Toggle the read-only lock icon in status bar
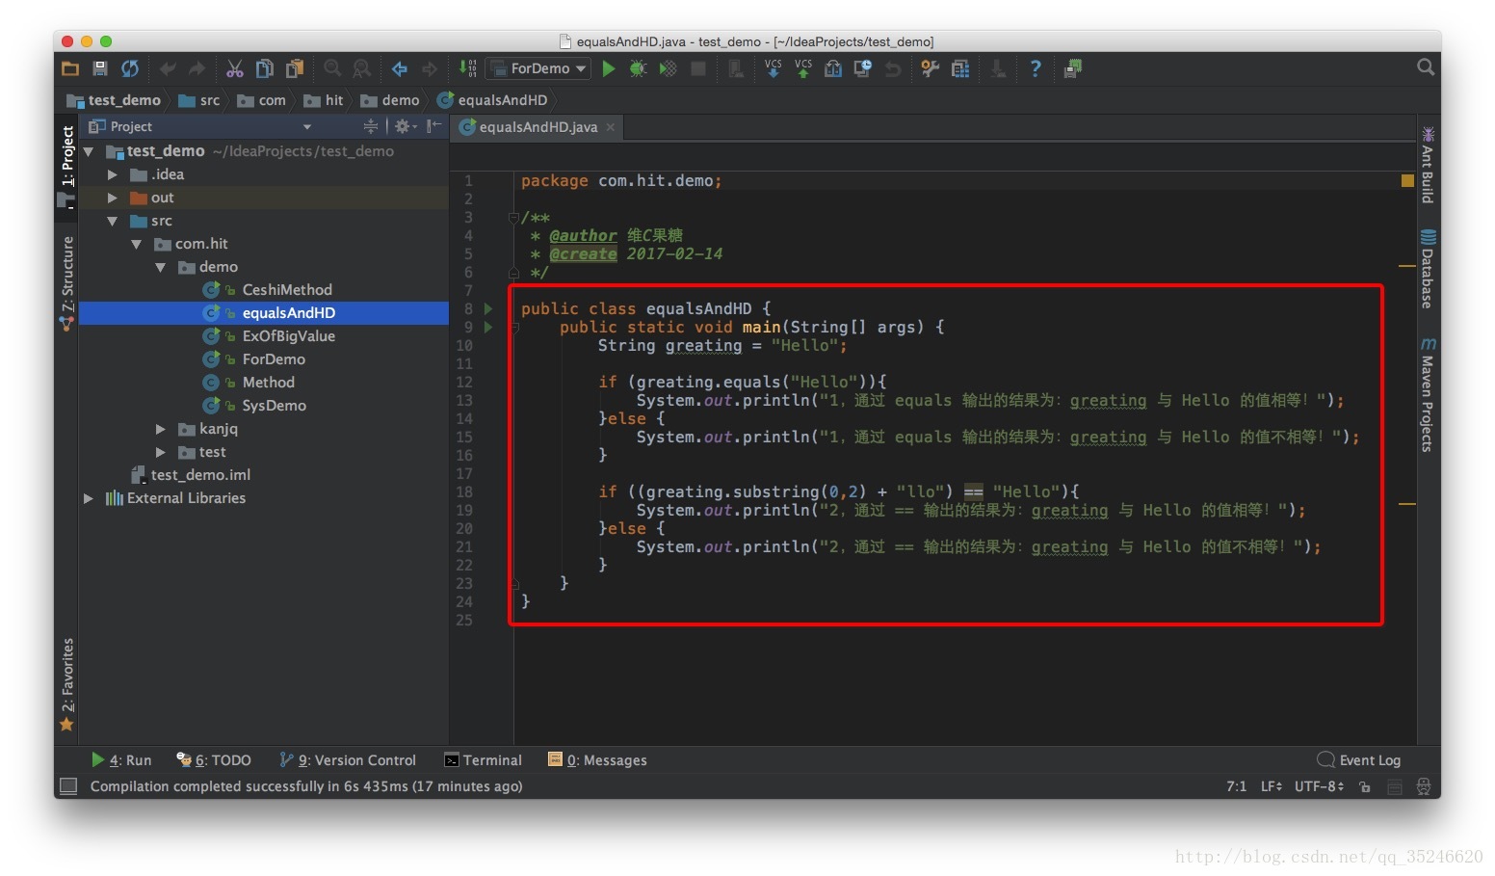The width and height of the screenshot is (1495, 876). tap(1364, 786)
